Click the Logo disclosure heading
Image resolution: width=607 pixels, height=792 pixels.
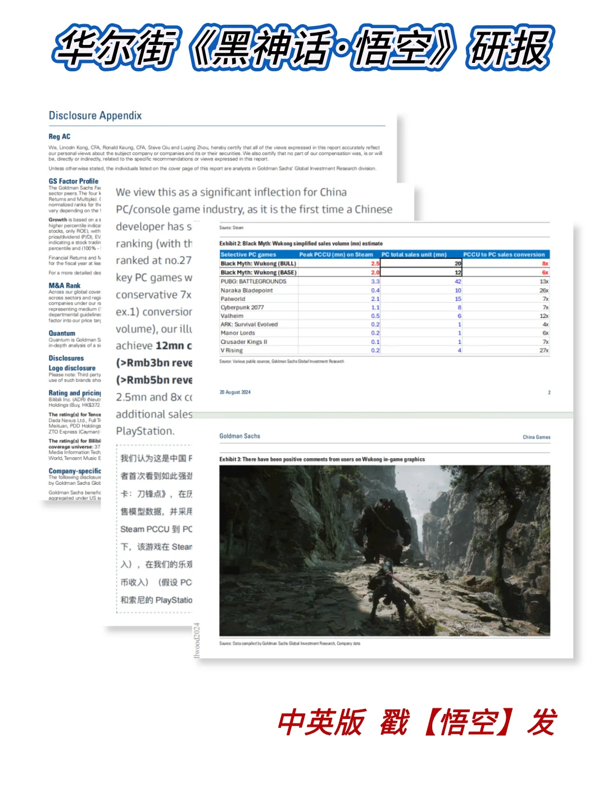71,368
